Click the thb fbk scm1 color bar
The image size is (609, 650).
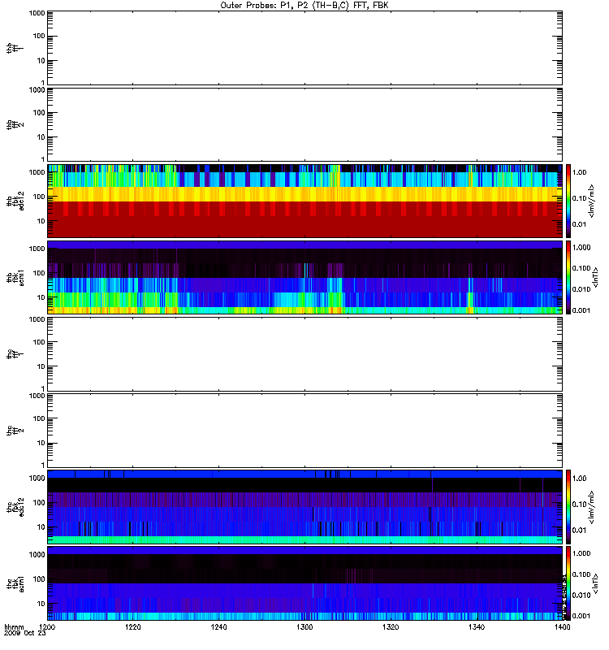[568, 277]
